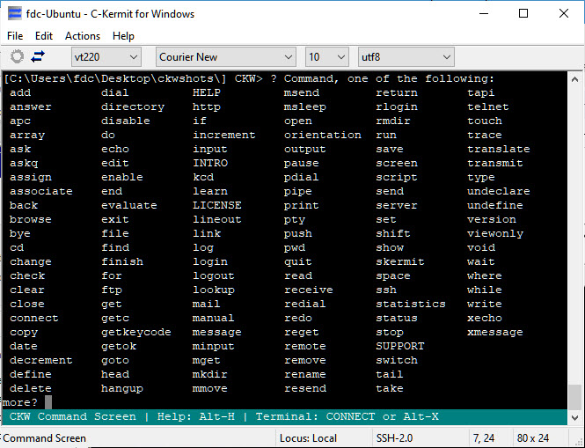
Task: Click the 'resend' command text
Action: 305,388
